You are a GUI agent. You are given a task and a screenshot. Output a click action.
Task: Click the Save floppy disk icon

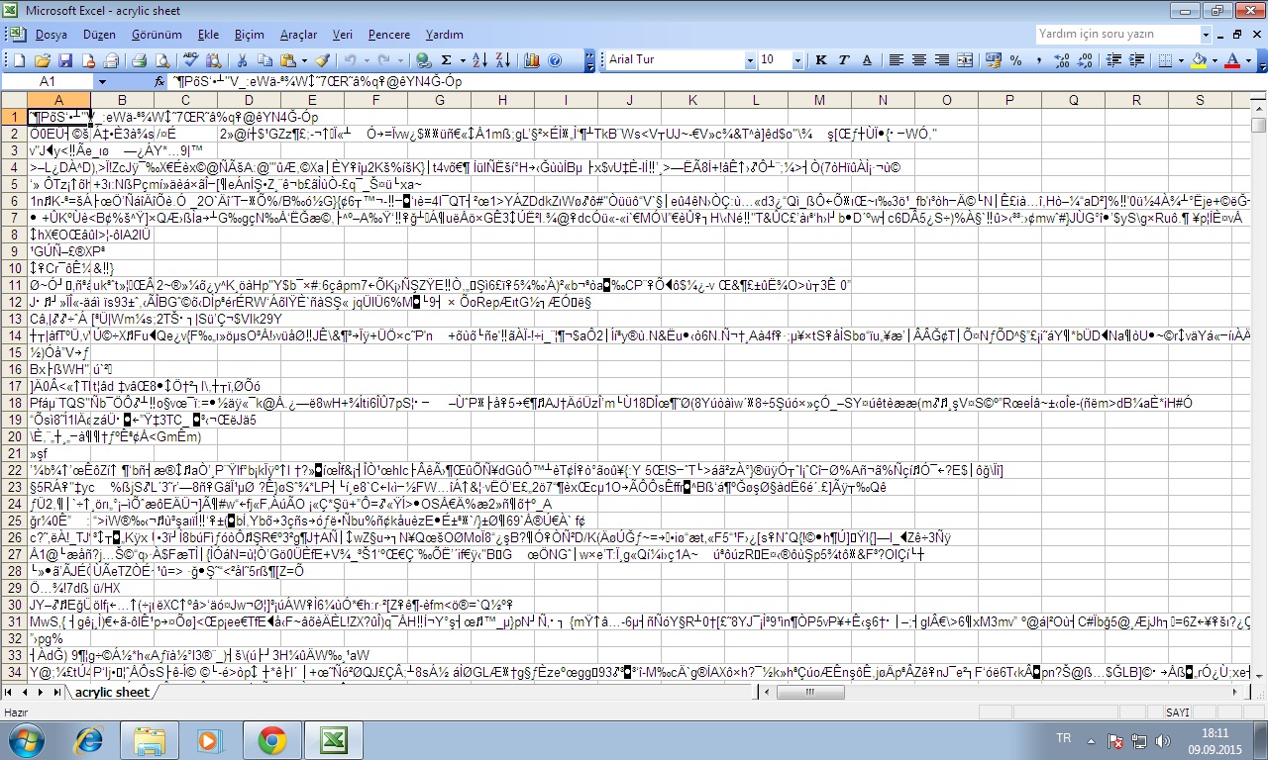click(64, 60)
